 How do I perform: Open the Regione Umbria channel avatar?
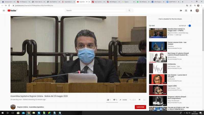click(x=13, y=107)
